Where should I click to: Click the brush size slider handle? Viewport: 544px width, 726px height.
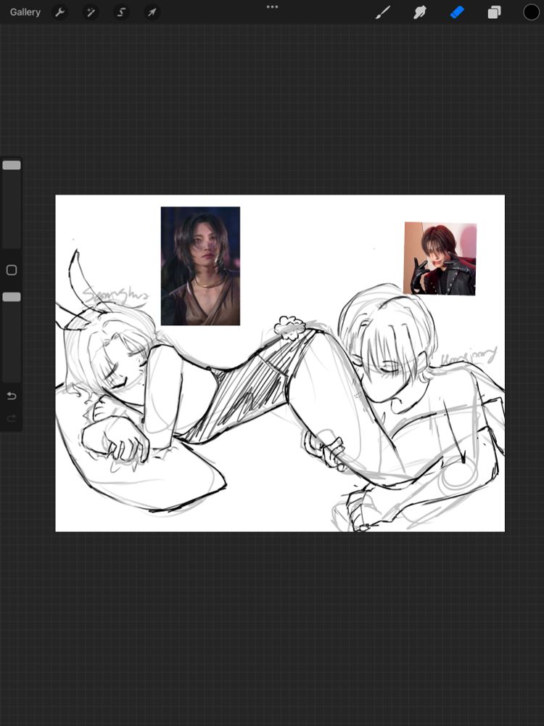[x=12, y=166]
